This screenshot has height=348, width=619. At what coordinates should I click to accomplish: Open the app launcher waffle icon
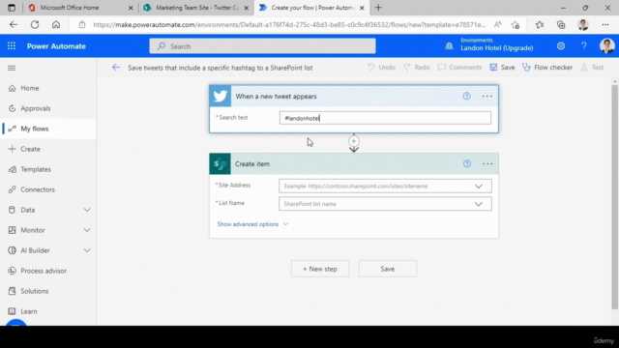click(12, 46)
